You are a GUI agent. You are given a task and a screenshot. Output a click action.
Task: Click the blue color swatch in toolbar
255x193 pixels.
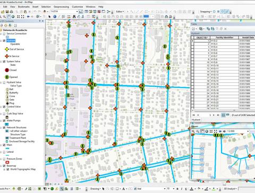click(x=146, y=16)
